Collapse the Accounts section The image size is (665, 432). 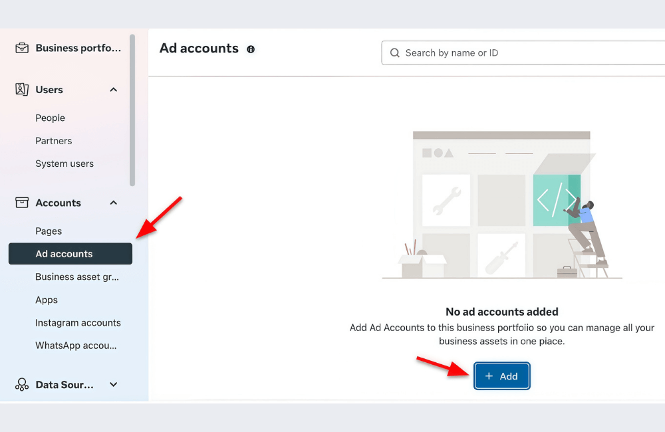tap(113, 203)
